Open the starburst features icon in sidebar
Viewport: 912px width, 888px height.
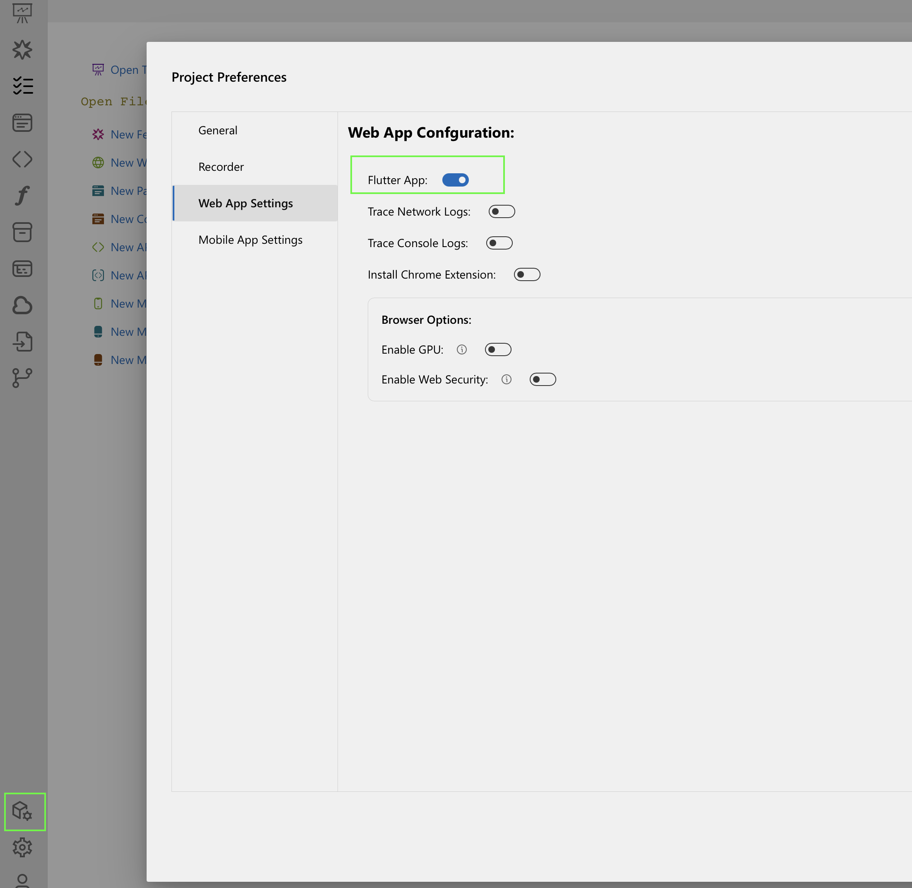click(22, 49)
